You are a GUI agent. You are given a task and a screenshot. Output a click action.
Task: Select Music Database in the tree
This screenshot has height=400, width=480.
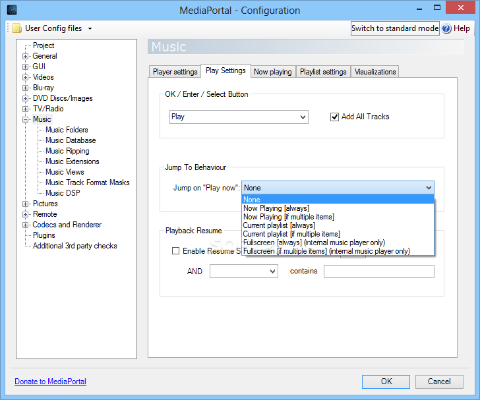pyautogui.click(x=71, y=140)
